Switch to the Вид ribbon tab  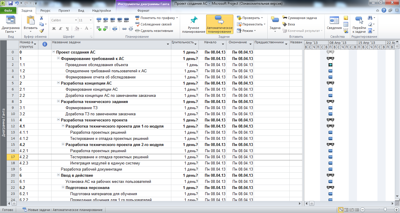tap(81, 11)
